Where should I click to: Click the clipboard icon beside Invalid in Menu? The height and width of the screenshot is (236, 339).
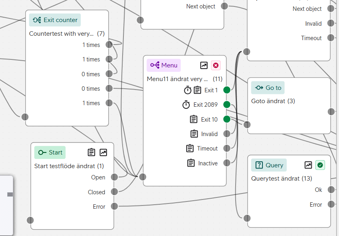coord(194,134)
